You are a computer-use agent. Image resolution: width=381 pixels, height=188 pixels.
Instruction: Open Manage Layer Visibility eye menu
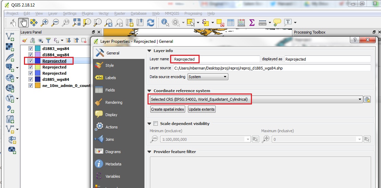point(41,40)
